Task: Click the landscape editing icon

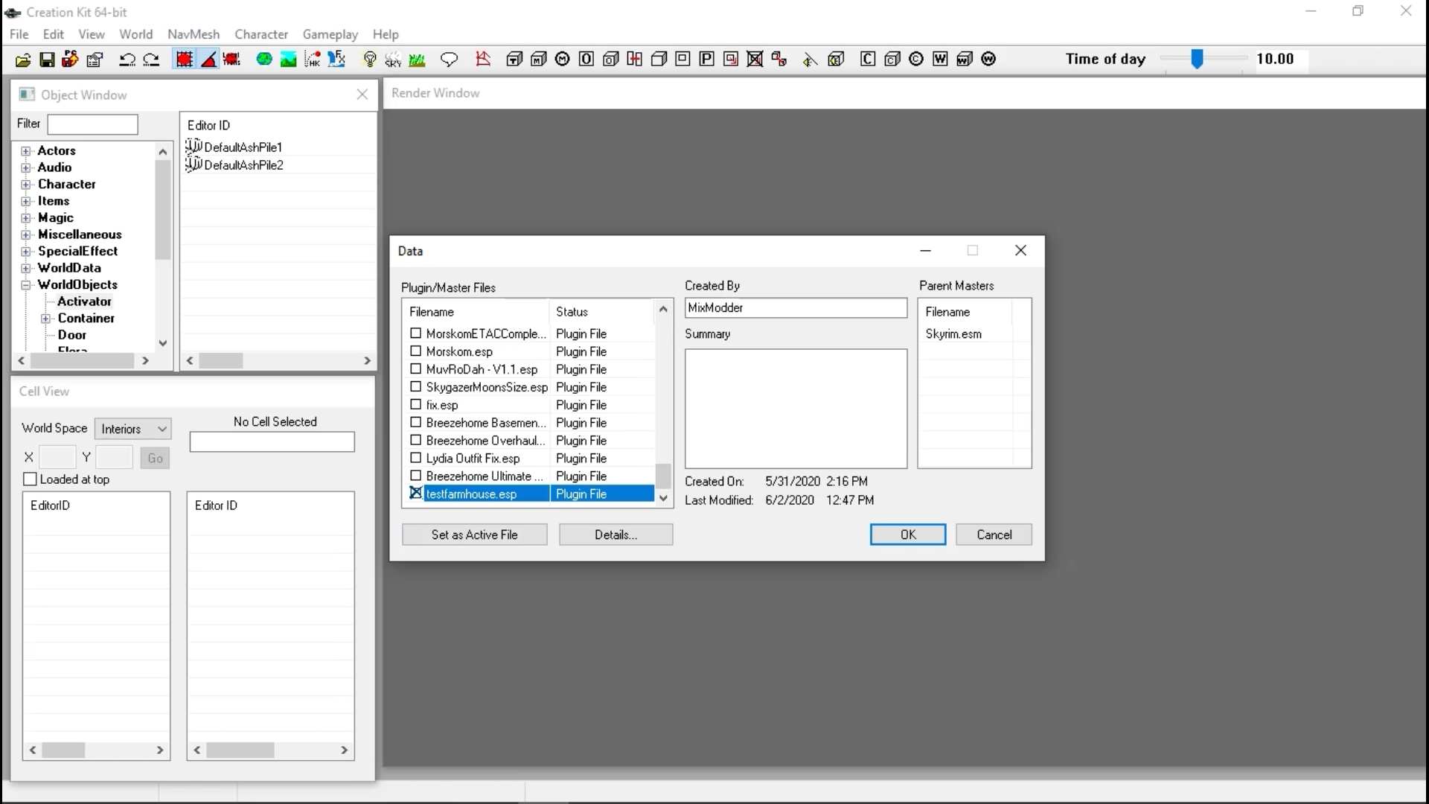Action: [x=288, y=60]
